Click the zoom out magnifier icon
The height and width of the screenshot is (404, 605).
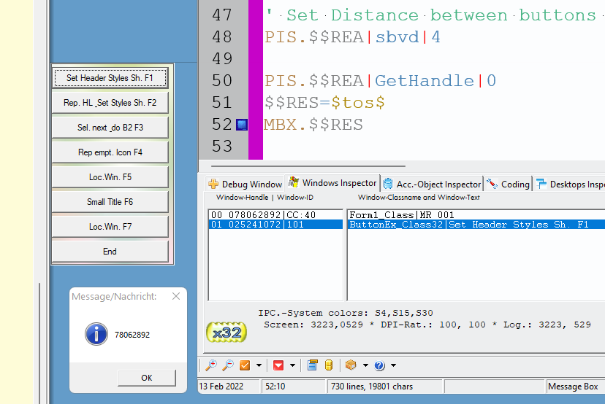[227, 365]
